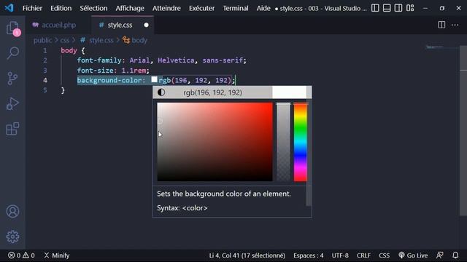Click 'font-family' property on line 2
This screenshot has width=467, height=262.
(x=99, y=60)
